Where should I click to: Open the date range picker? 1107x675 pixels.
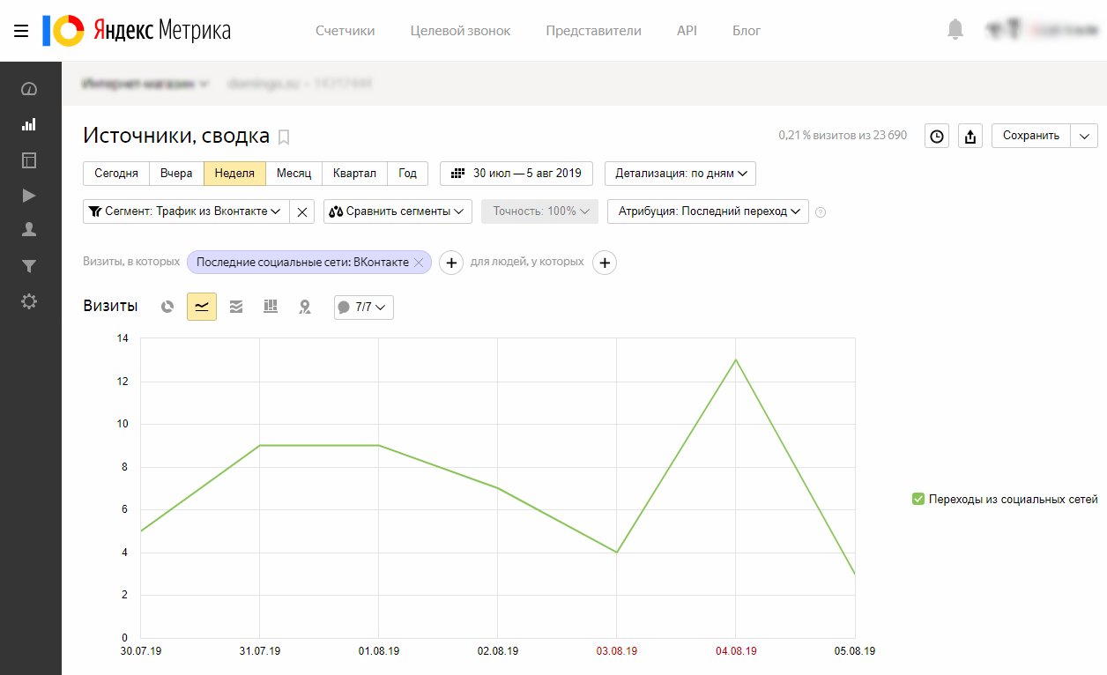[x=516, y=174]
